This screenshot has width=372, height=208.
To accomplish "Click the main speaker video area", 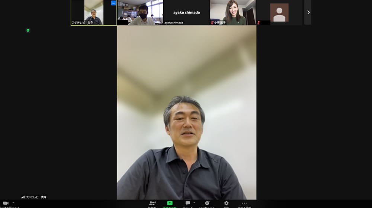I will tap(186, 111).
